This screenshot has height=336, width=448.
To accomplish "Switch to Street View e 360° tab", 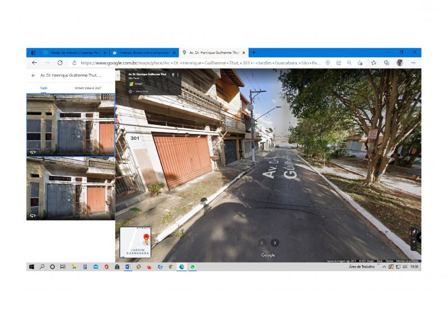I will 88,88.
